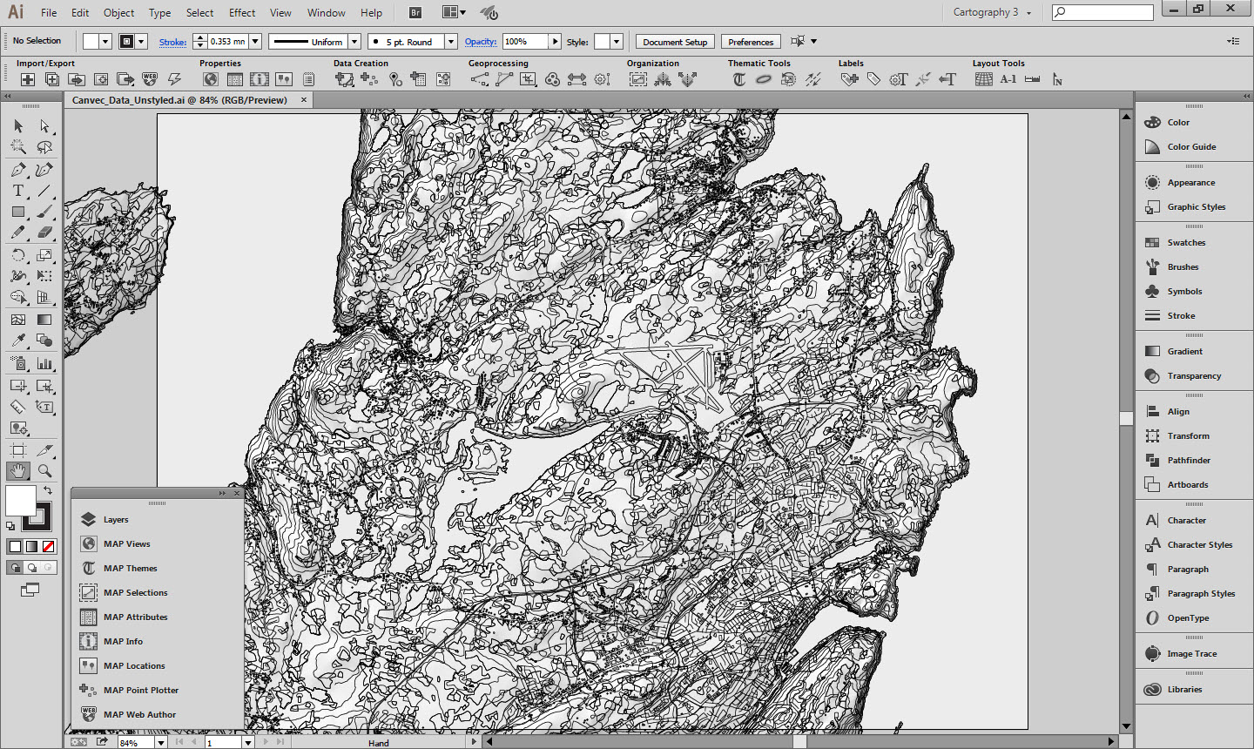Switch to Draw Behind mode

(x=31, y=567)
